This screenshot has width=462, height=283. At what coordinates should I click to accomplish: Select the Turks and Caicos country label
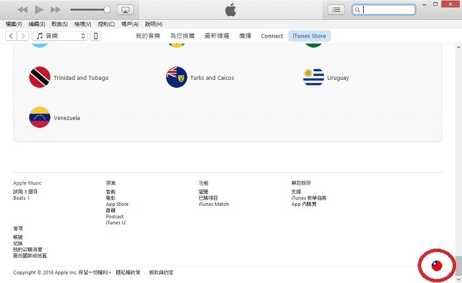pos(212,78)
